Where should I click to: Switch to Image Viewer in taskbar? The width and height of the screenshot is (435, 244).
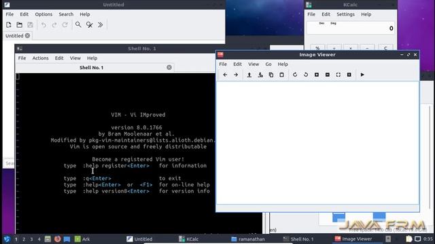(x=353, y=239)
